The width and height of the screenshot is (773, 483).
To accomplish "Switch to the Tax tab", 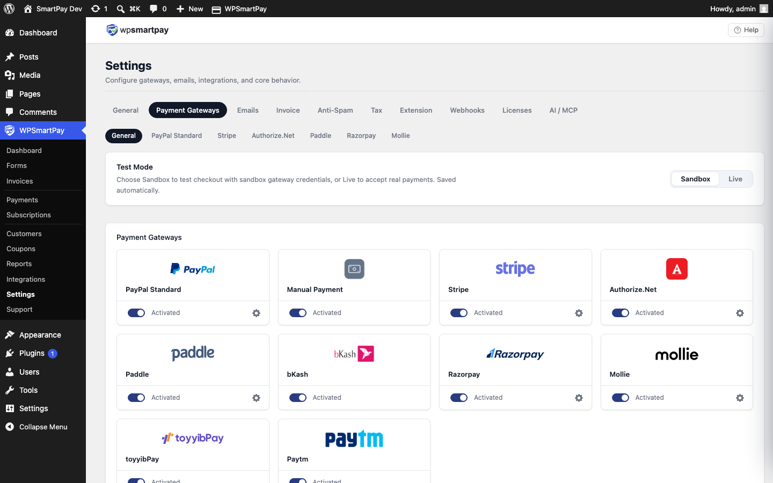I will [376, 110].
